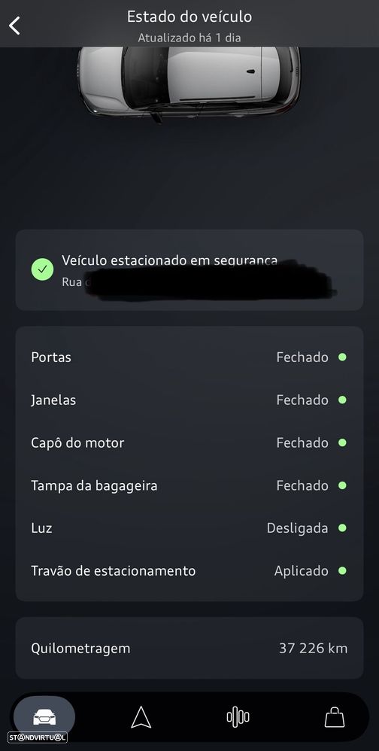Select Travão de estacionamento row
Viewport: 379px width, 751px height.
pyautogui.click(x=189, y=570)
